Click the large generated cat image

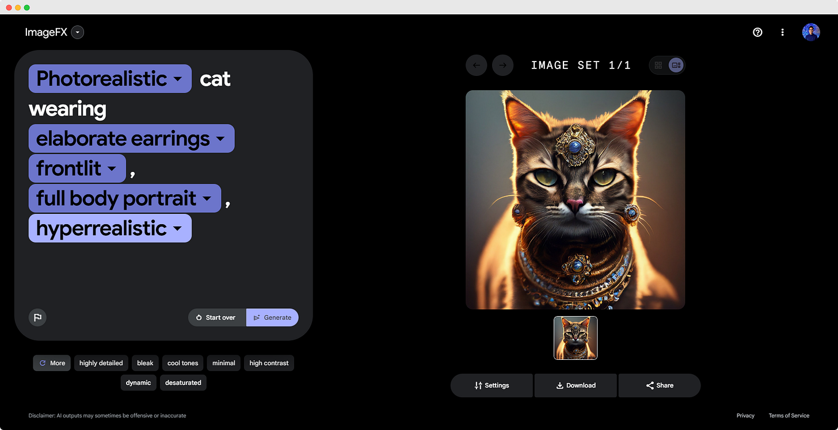[x=575, y=199]
